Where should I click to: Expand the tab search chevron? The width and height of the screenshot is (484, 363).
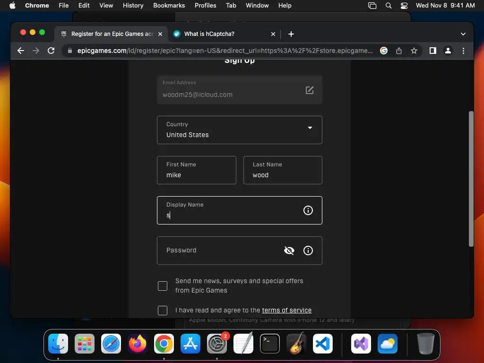(463, 34)
